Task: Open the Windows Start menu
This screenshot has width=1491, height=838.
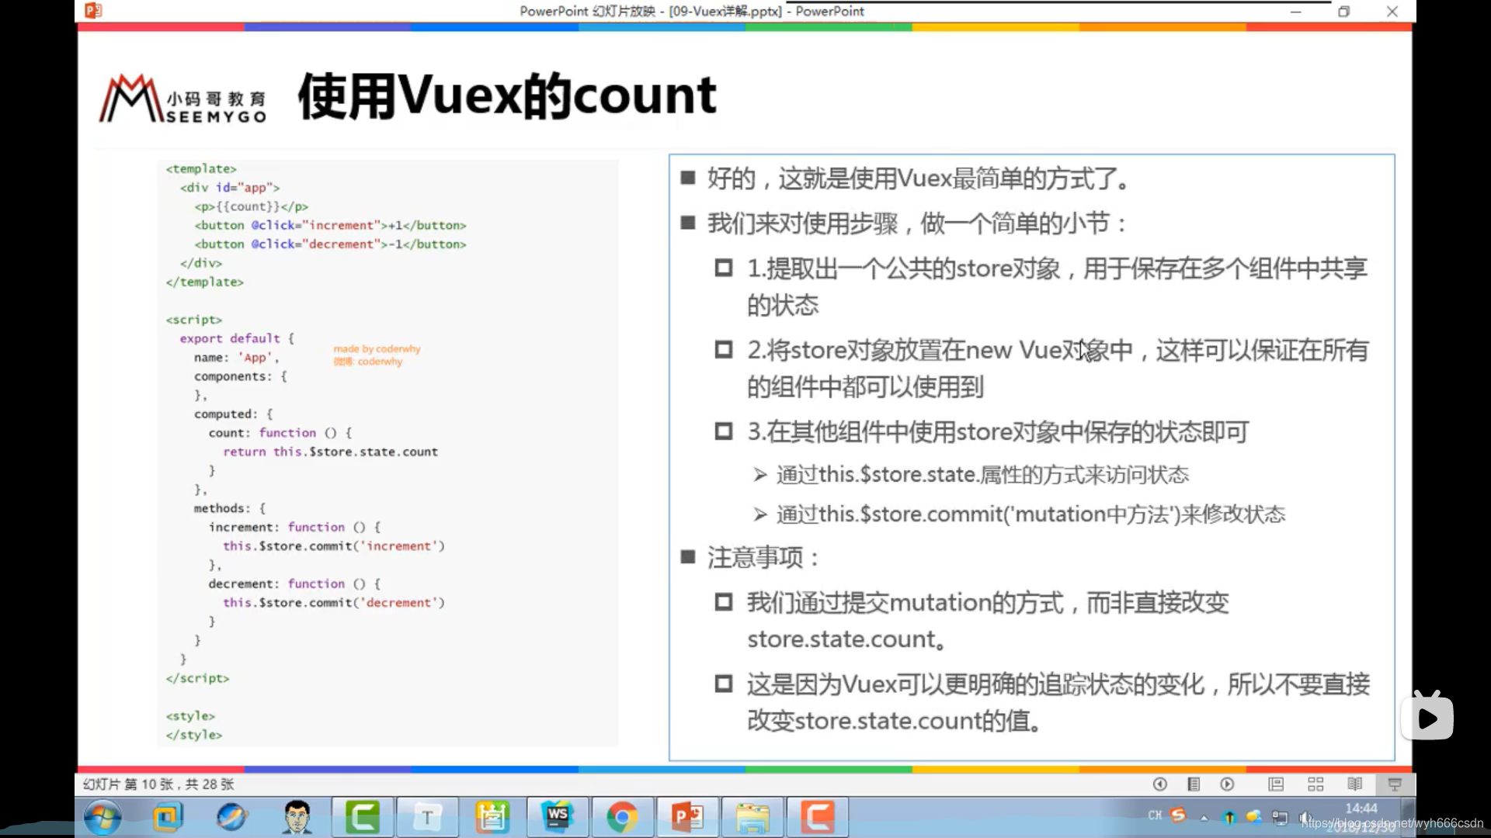Action: (x=103, y=817)
